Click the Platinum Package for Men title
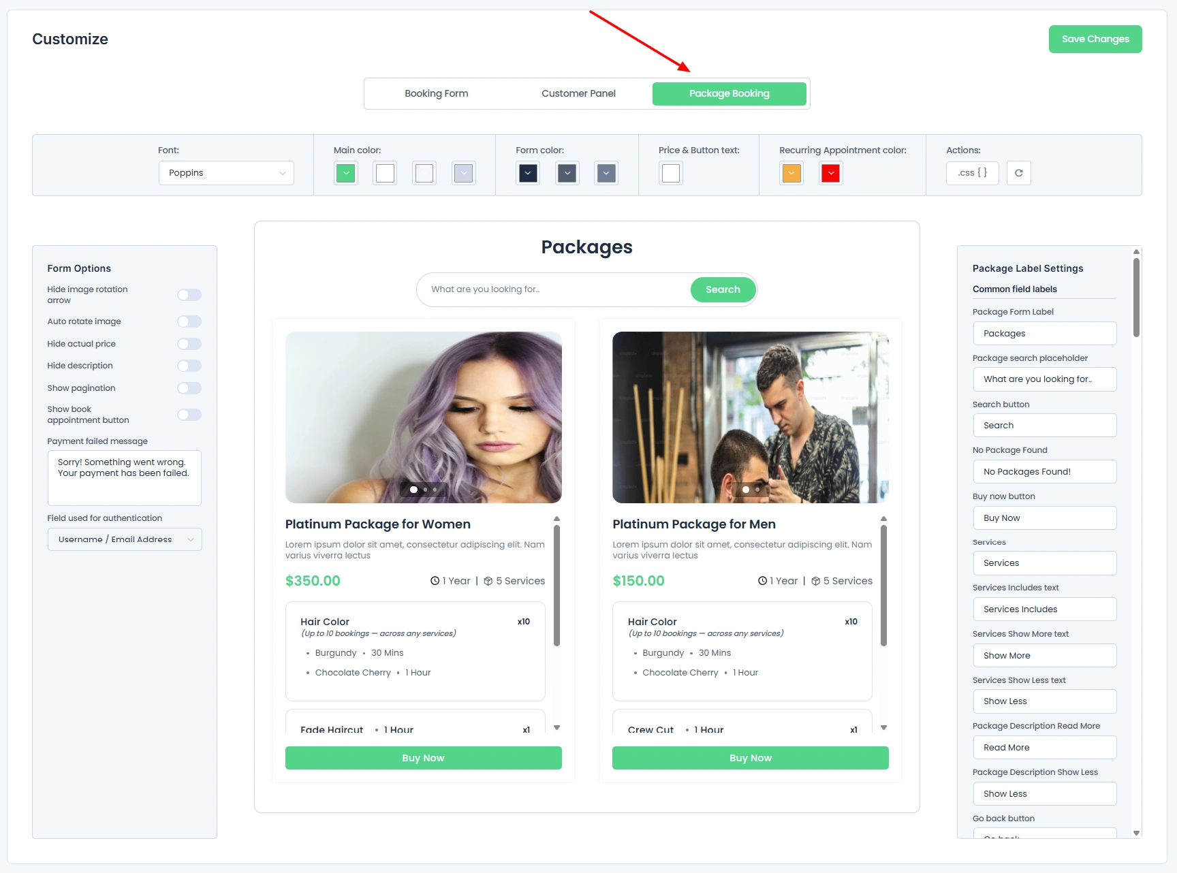The width and height of the screenshot is (1177, 873). (x=694, y=524)
